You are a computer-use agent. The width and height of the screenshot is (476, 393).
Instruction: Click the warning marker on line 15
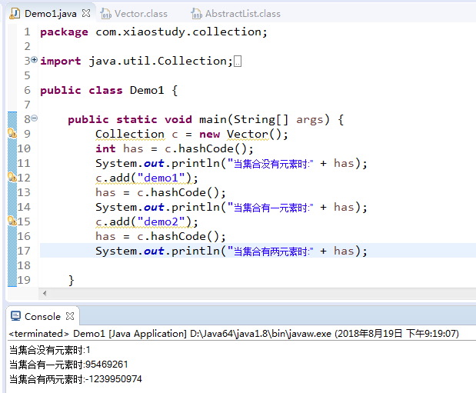[12, 221]
